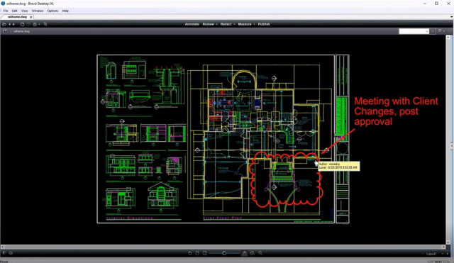Click the search go button next to field

pyautogui.click(x=432, y=31)
